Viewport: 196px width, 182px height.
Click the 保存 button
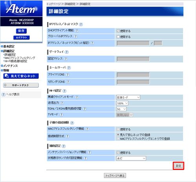tap(21, 31)
